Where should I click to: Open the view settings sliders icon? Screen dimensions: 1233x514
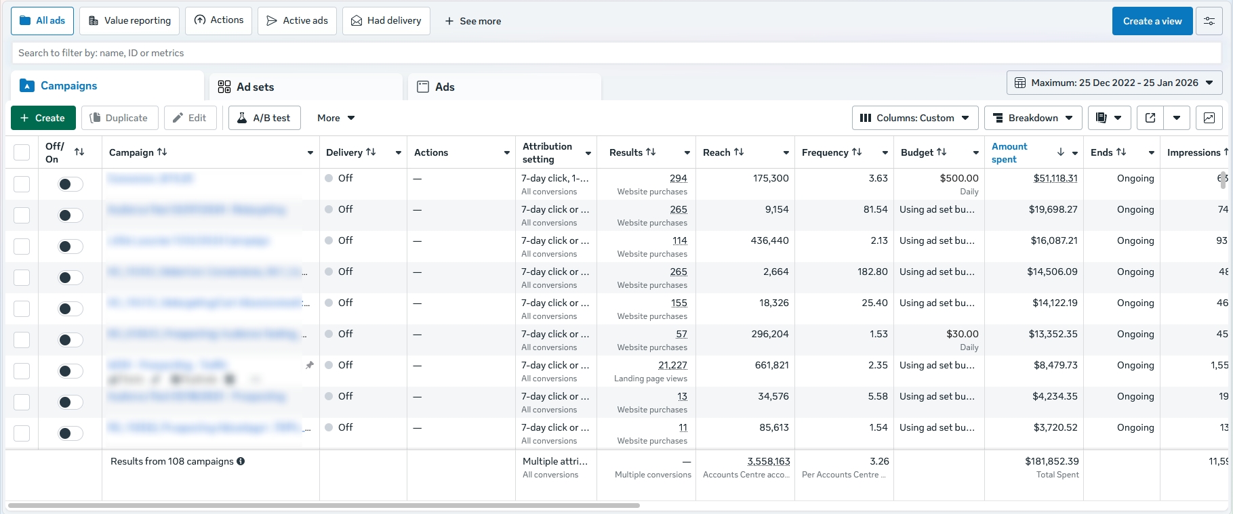click(x=1209, y=21)
